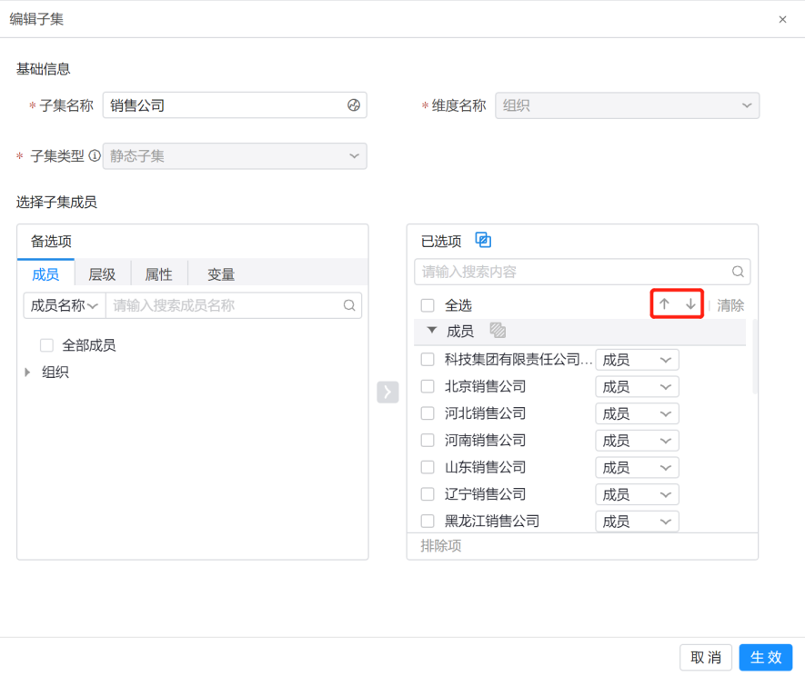Viewport: 805px width, 676px height.
Task: Click the 取消 button
Action: [706, 657]
